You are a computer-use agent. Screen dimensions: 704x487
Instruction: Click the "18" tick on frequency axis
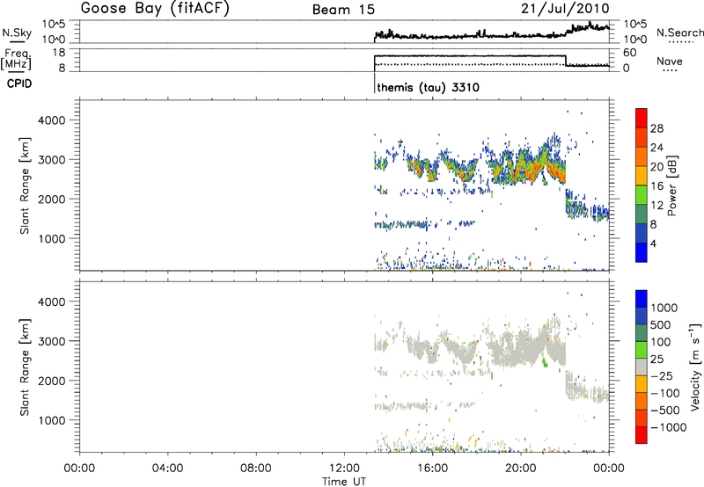click(x=59, y=53)
